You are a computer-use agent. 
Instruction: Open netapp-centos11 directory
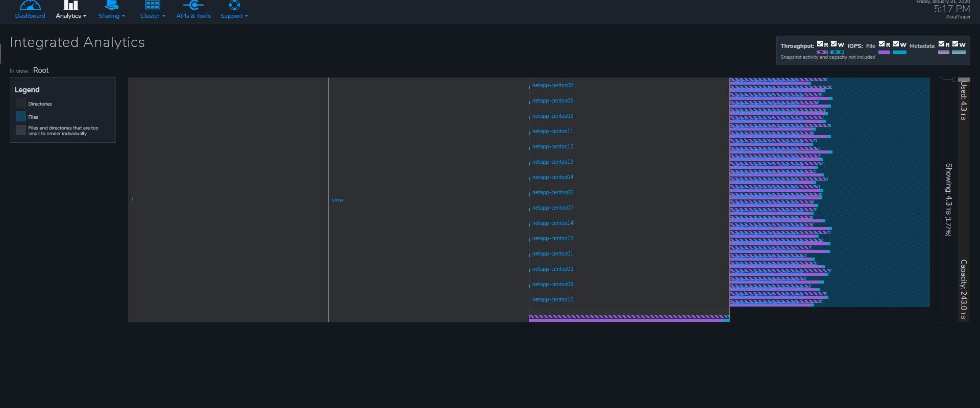pos(553,131)
